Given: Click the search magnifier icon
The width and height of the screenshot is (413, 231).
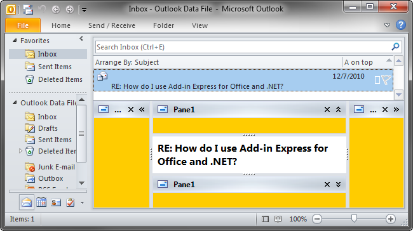Looking at the screenshot, I should (395, 47).
